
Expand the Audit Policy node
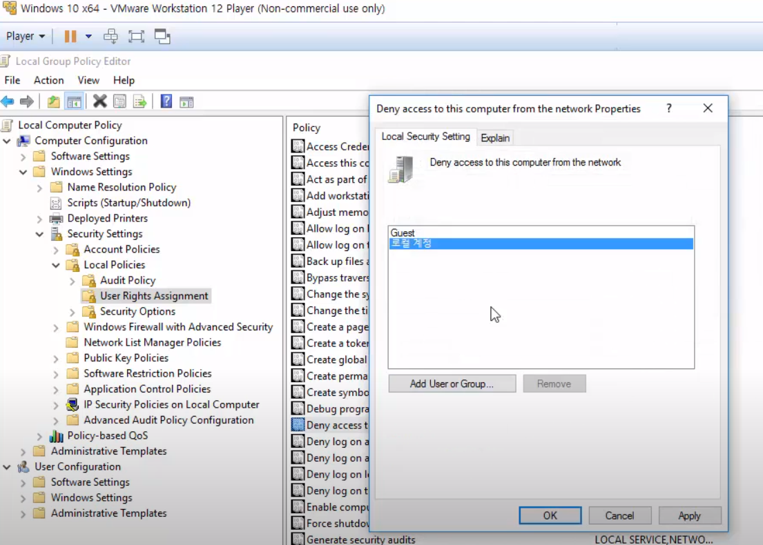tap(73, 281)
